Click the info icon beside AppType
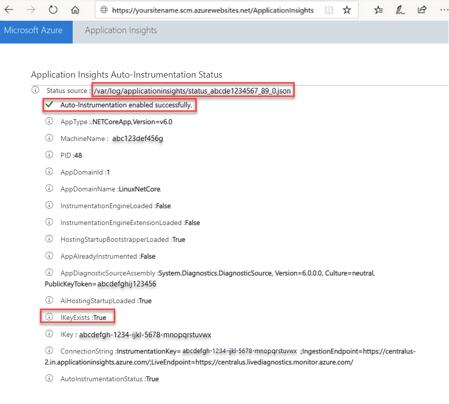The height and width of the screenshot is (404, 449). (x=49, y=121)
